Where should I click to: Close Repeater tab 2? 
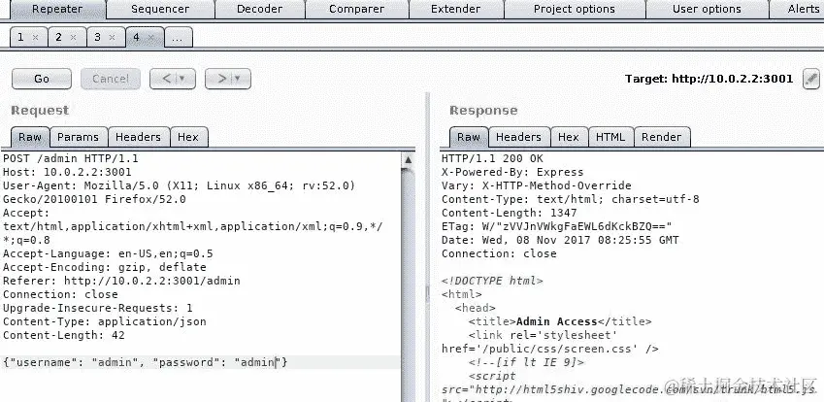74,37
